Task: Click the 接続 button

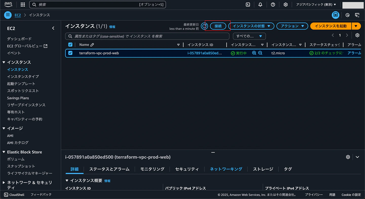Action: coord(218,26)
